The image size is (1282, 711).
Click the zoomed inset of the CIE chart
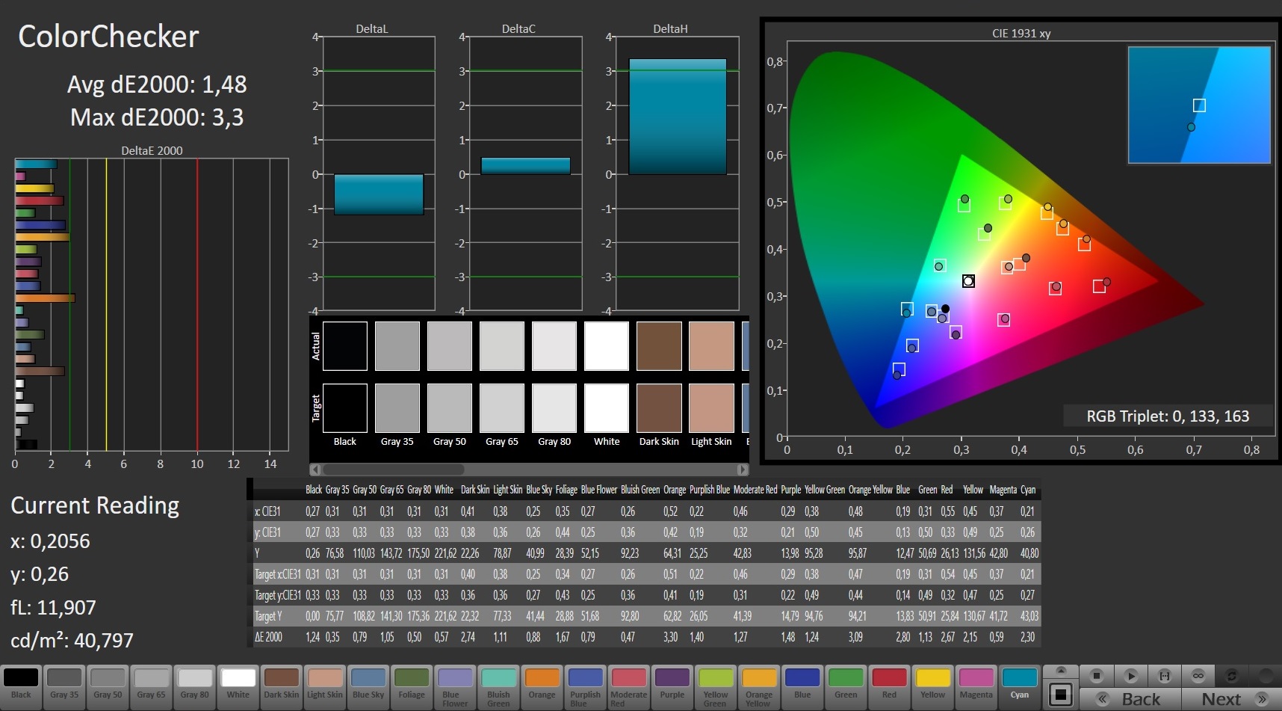click(1199, 105)
